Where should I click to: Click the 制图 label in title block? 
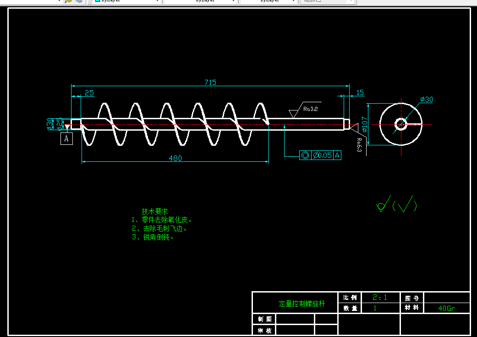(265, 319)
